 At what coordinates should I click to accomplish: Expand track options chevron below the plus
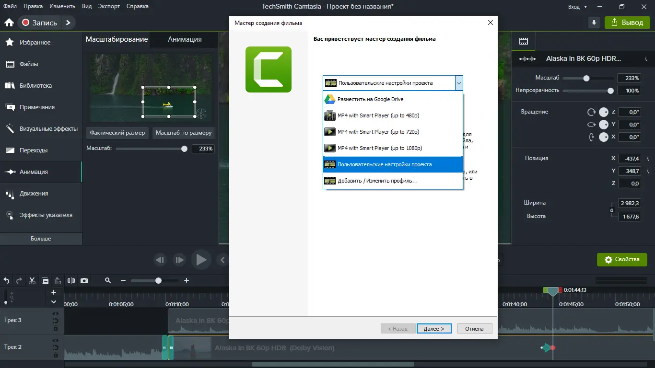click(x=54, y=302)
